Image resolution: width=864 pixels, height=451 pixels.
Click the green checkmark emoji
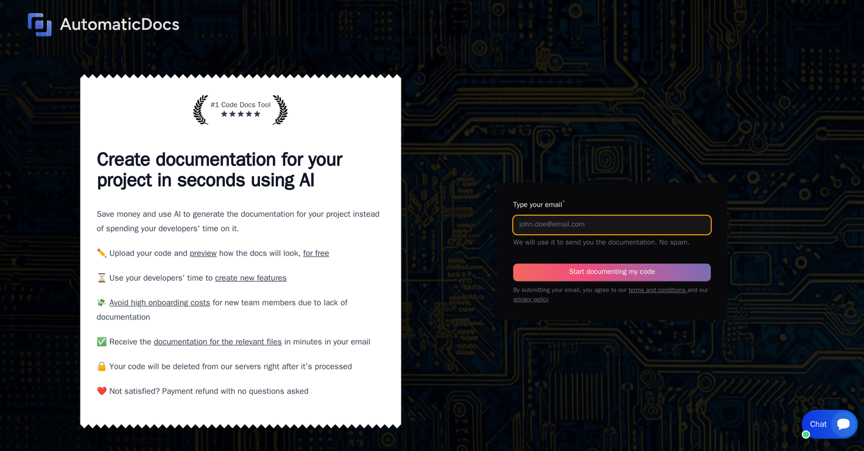pos(101,341)
